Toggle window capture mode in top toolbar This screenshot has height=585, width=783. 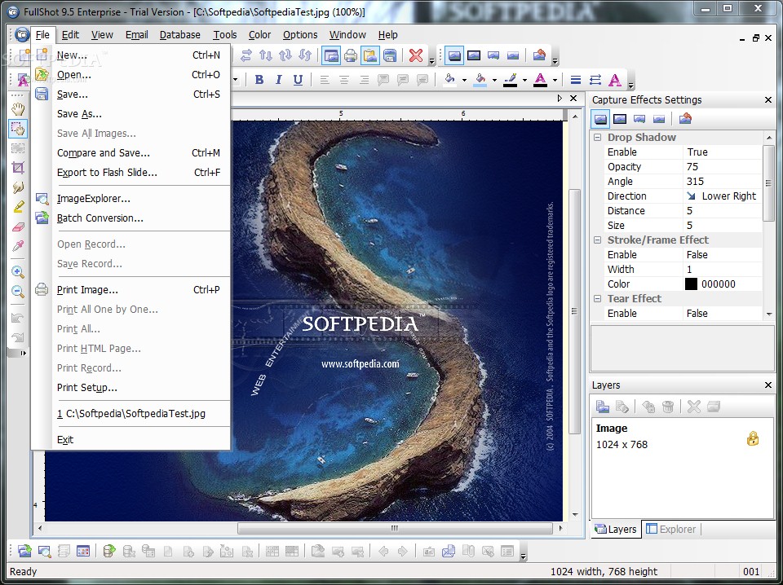[331, 55]
